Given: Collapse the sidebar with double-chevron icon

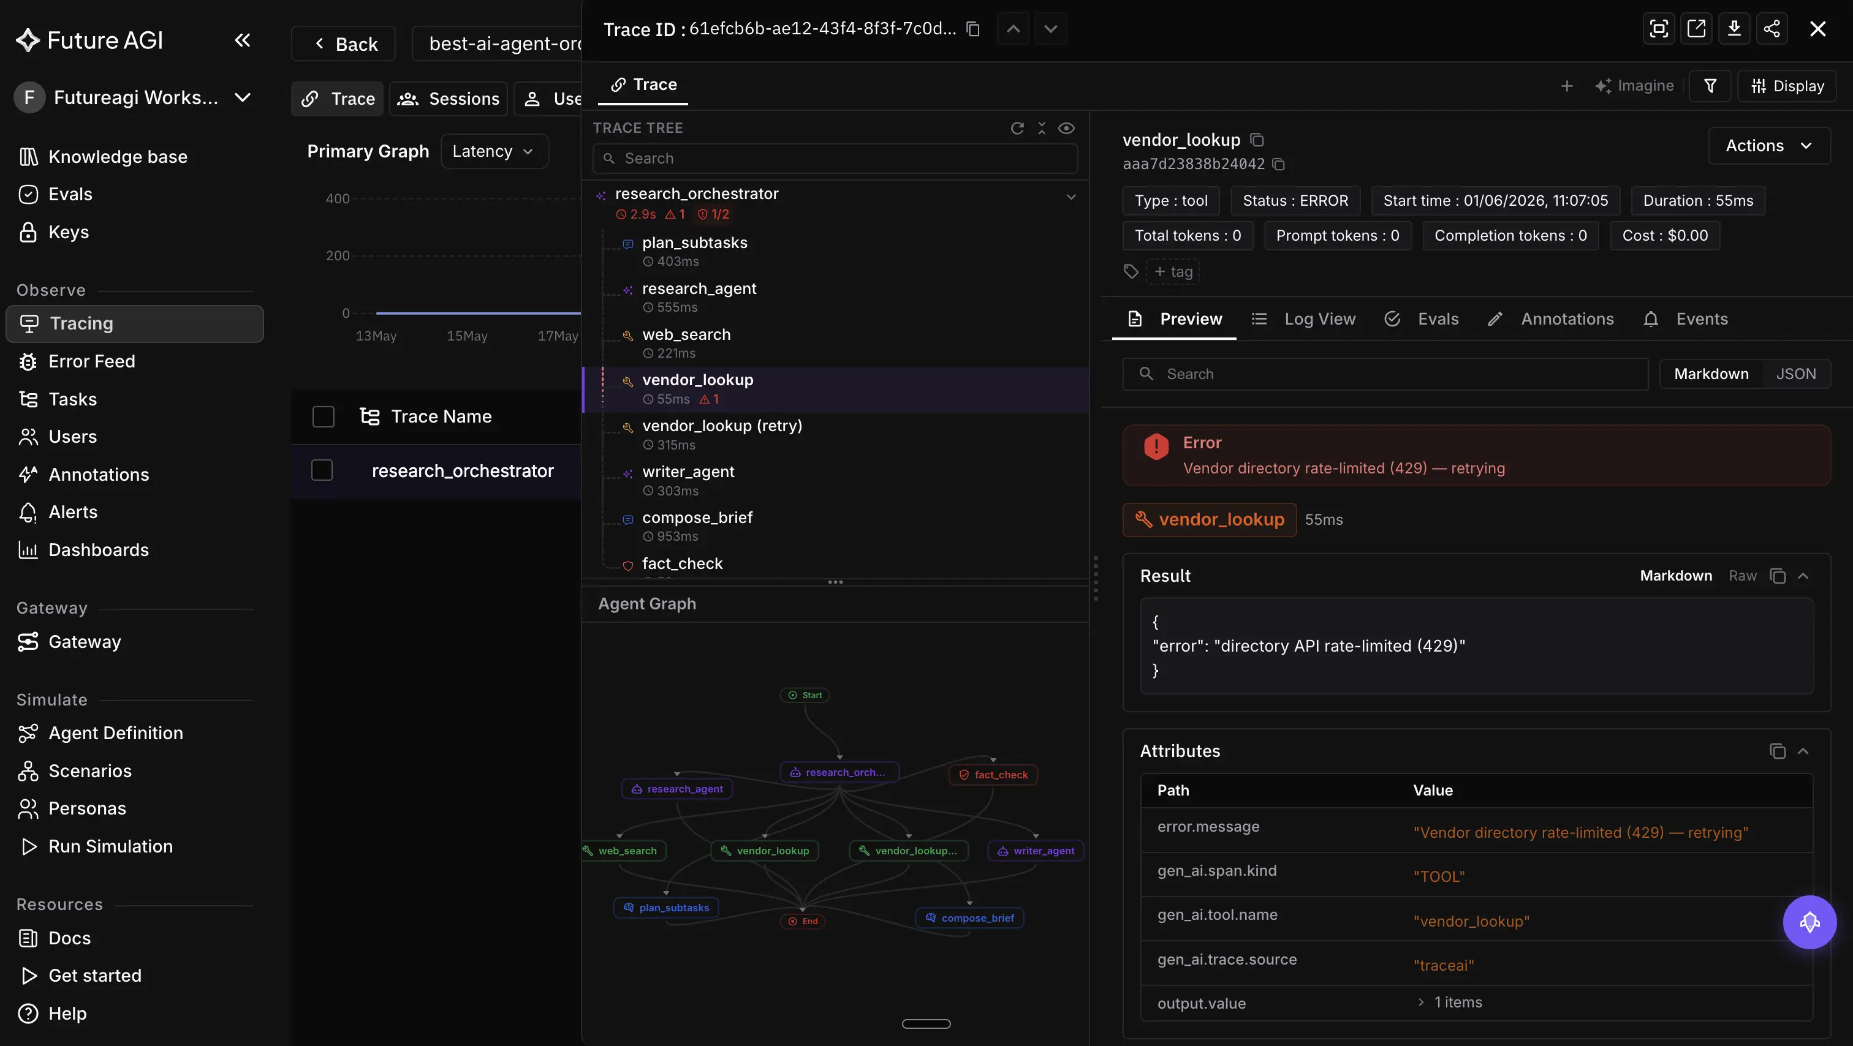Looking at the screenshot, I should click(x=243, y=40).
